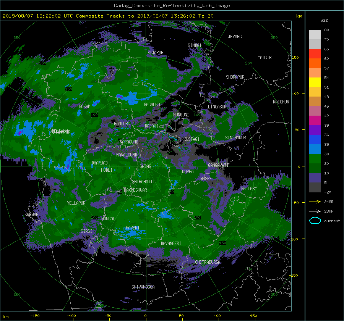Click the RAICHUR city label
The height and width of the screenshot is (321, 344).
[281, 102]
